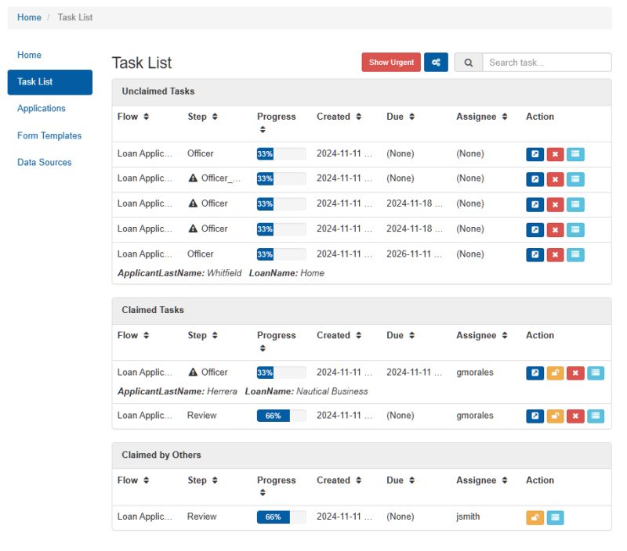
Task: Sort Claimed by Others table by Created
Action: pyautogui.click(x=358, y=481)
